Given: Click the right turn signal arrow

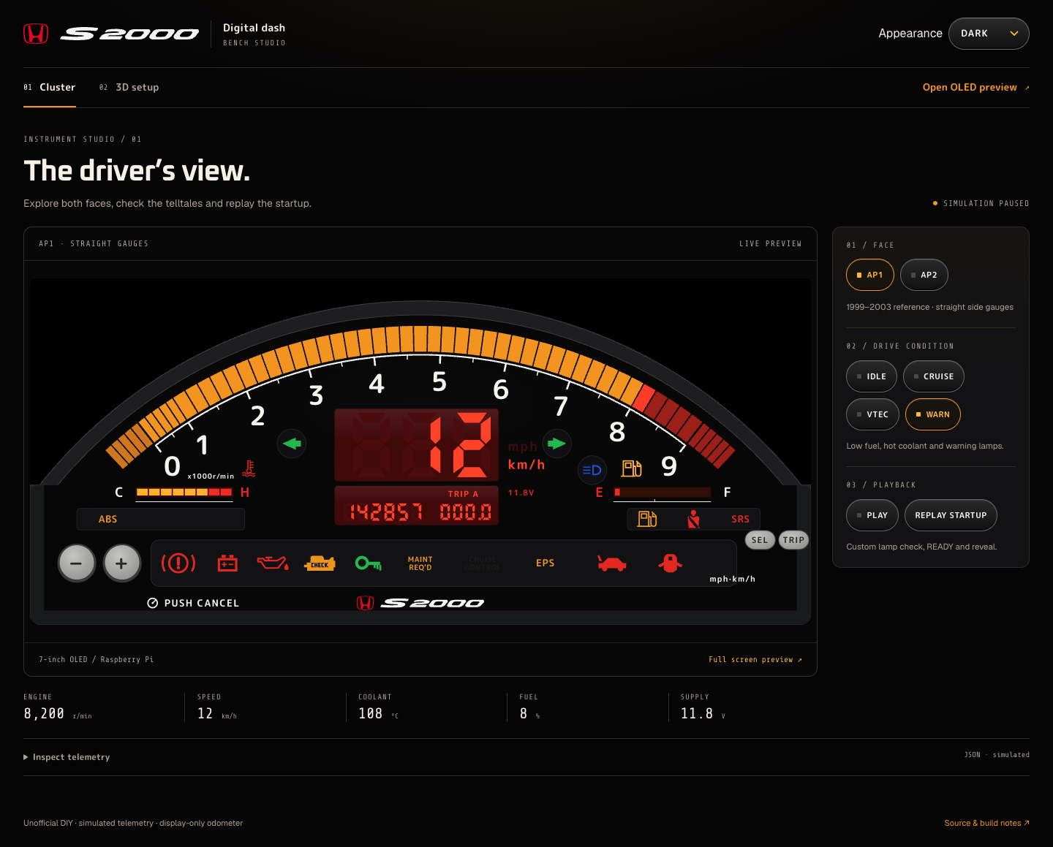Looking at the screenshot, I should click(x=556, y=444).
